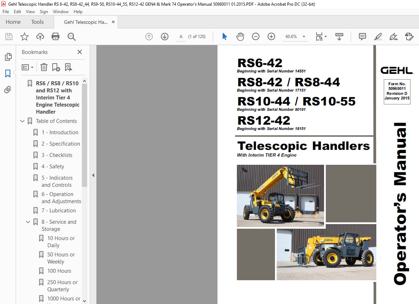Open 250 Hours or Quarterly bookmark

(62, 286)
